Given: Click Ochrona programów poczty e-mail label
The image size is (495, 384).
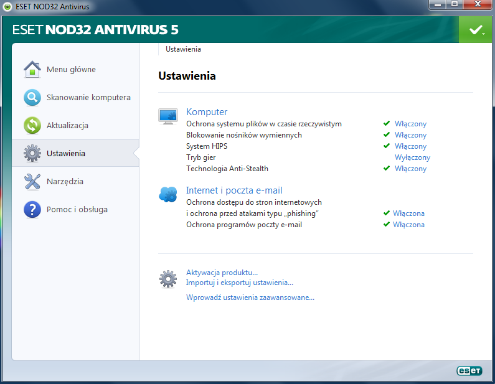Looking at the screenshot, I should click(x=244, y=225).
